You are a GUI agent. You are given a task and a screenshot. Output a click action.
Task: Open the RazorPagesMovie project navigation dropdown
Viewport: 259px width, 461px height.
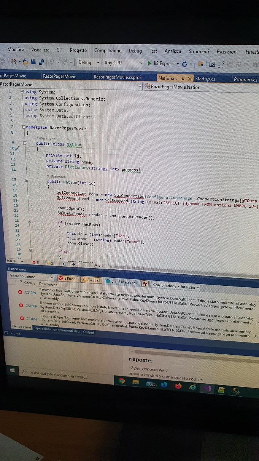pos(71,85)
